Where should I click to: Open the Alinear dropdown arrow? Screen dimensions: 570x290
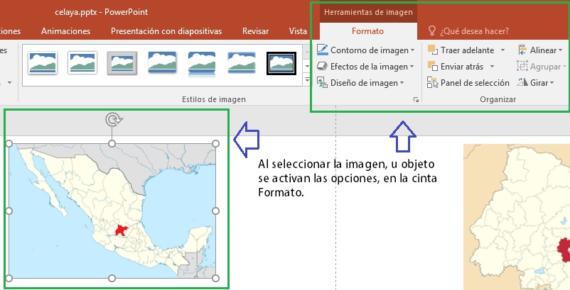tap(561, 50)
